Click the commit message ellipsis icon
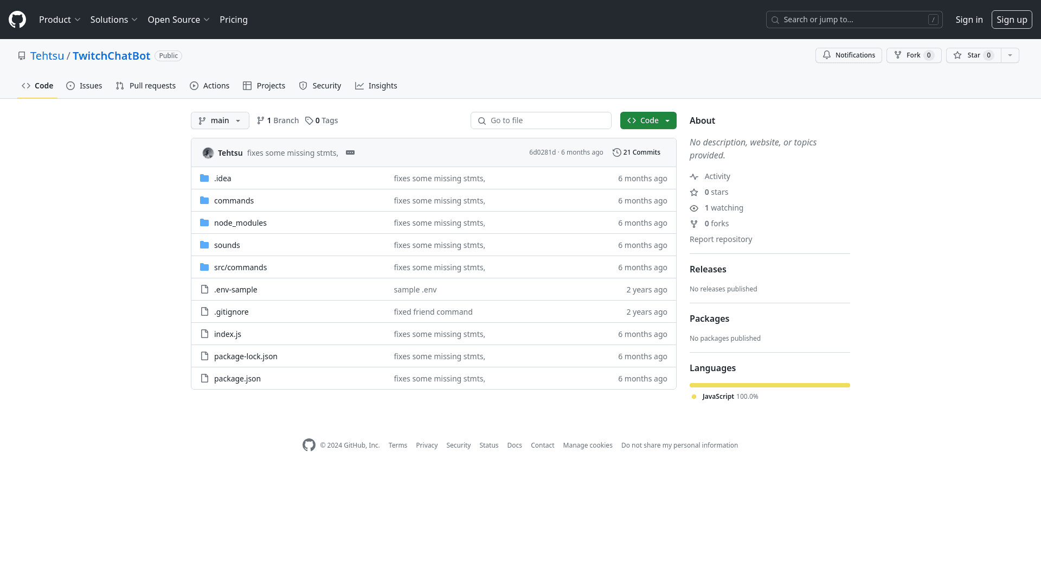This screenshot has width=1041, height=586. [x=350, y=152]
